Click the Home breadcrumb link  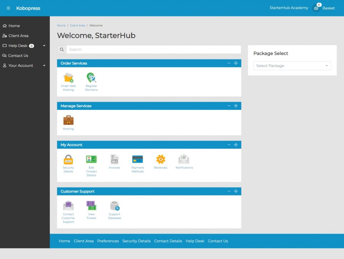pos(61,25)
